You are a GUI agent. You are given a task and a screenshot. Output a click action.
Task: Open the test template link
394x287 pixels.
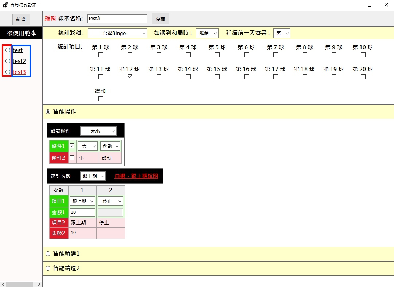17,50
